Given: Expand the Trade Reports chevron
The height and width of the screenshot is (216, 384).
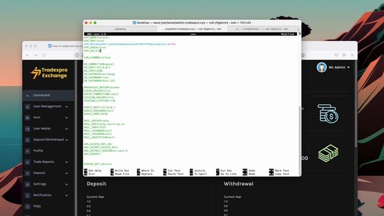Looking at the screenshot, I should coord(67,162).
